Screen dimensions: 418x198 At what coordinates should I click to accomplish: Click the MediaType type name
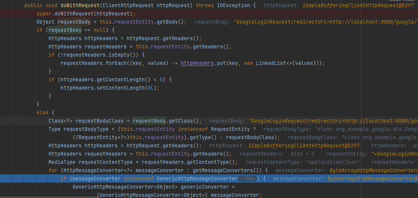(62, 162)
